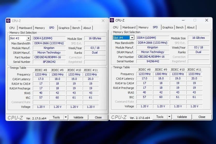Open the CPU tab in right CPU-Z window
The image size is (216, 144).
[115, 27]
